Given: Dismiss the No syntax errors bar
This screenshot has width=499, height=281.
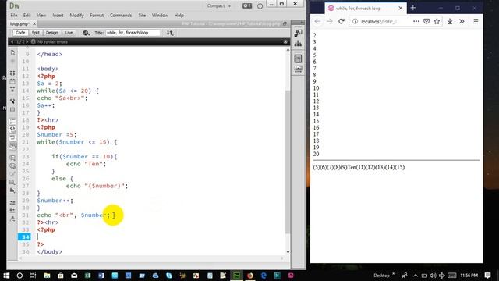Looking at the screenshot, I should tap(285, 41).
